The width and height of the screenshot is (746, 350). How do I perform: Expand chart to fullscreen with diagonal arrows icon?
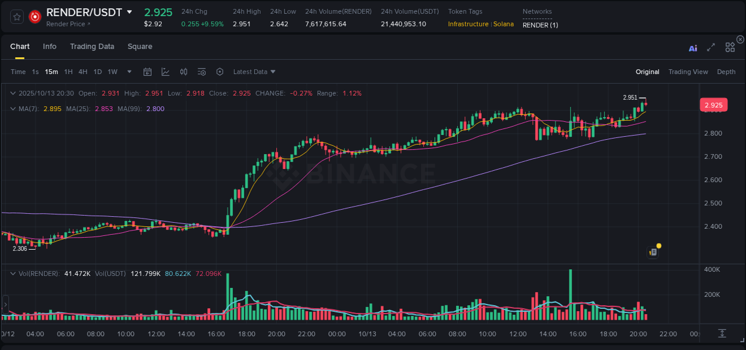pyautogui.click(x=710, y=48)
